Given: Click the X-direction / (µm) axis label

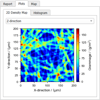Looking at the screenshot, I should click(x=47, y=90).
